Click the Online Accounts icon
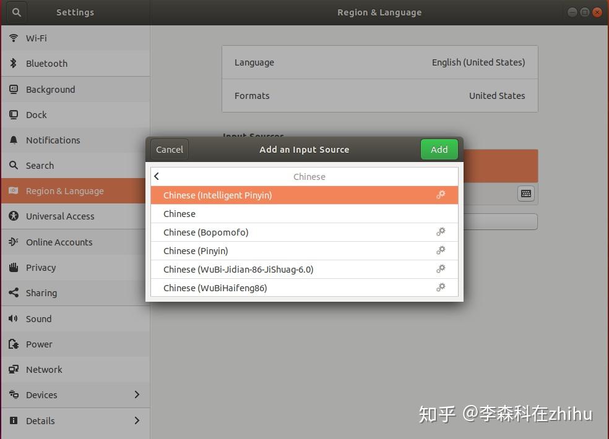 14,242
